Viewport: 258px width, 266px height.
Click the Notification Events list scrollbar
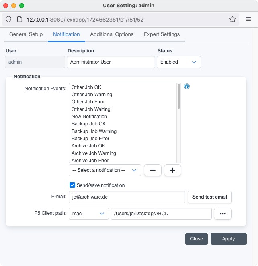[179, 120]
